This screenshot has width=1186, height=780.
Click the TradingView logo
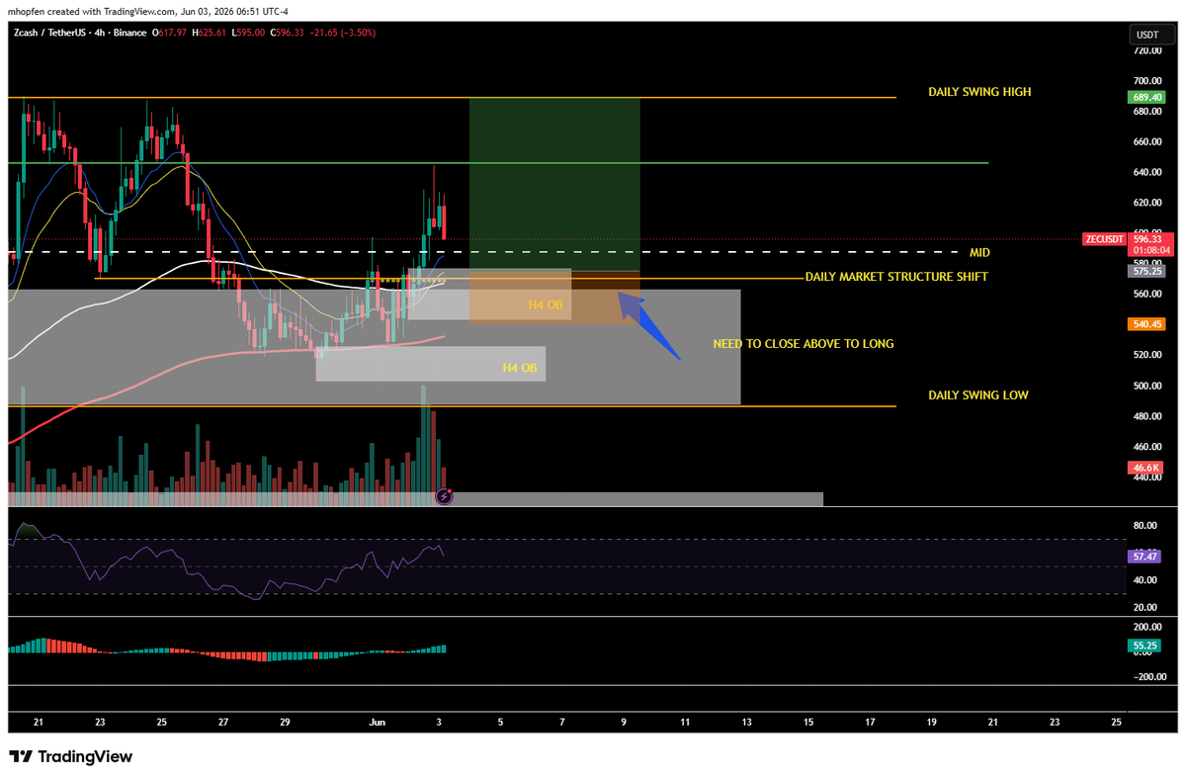[x=70, y=756]
